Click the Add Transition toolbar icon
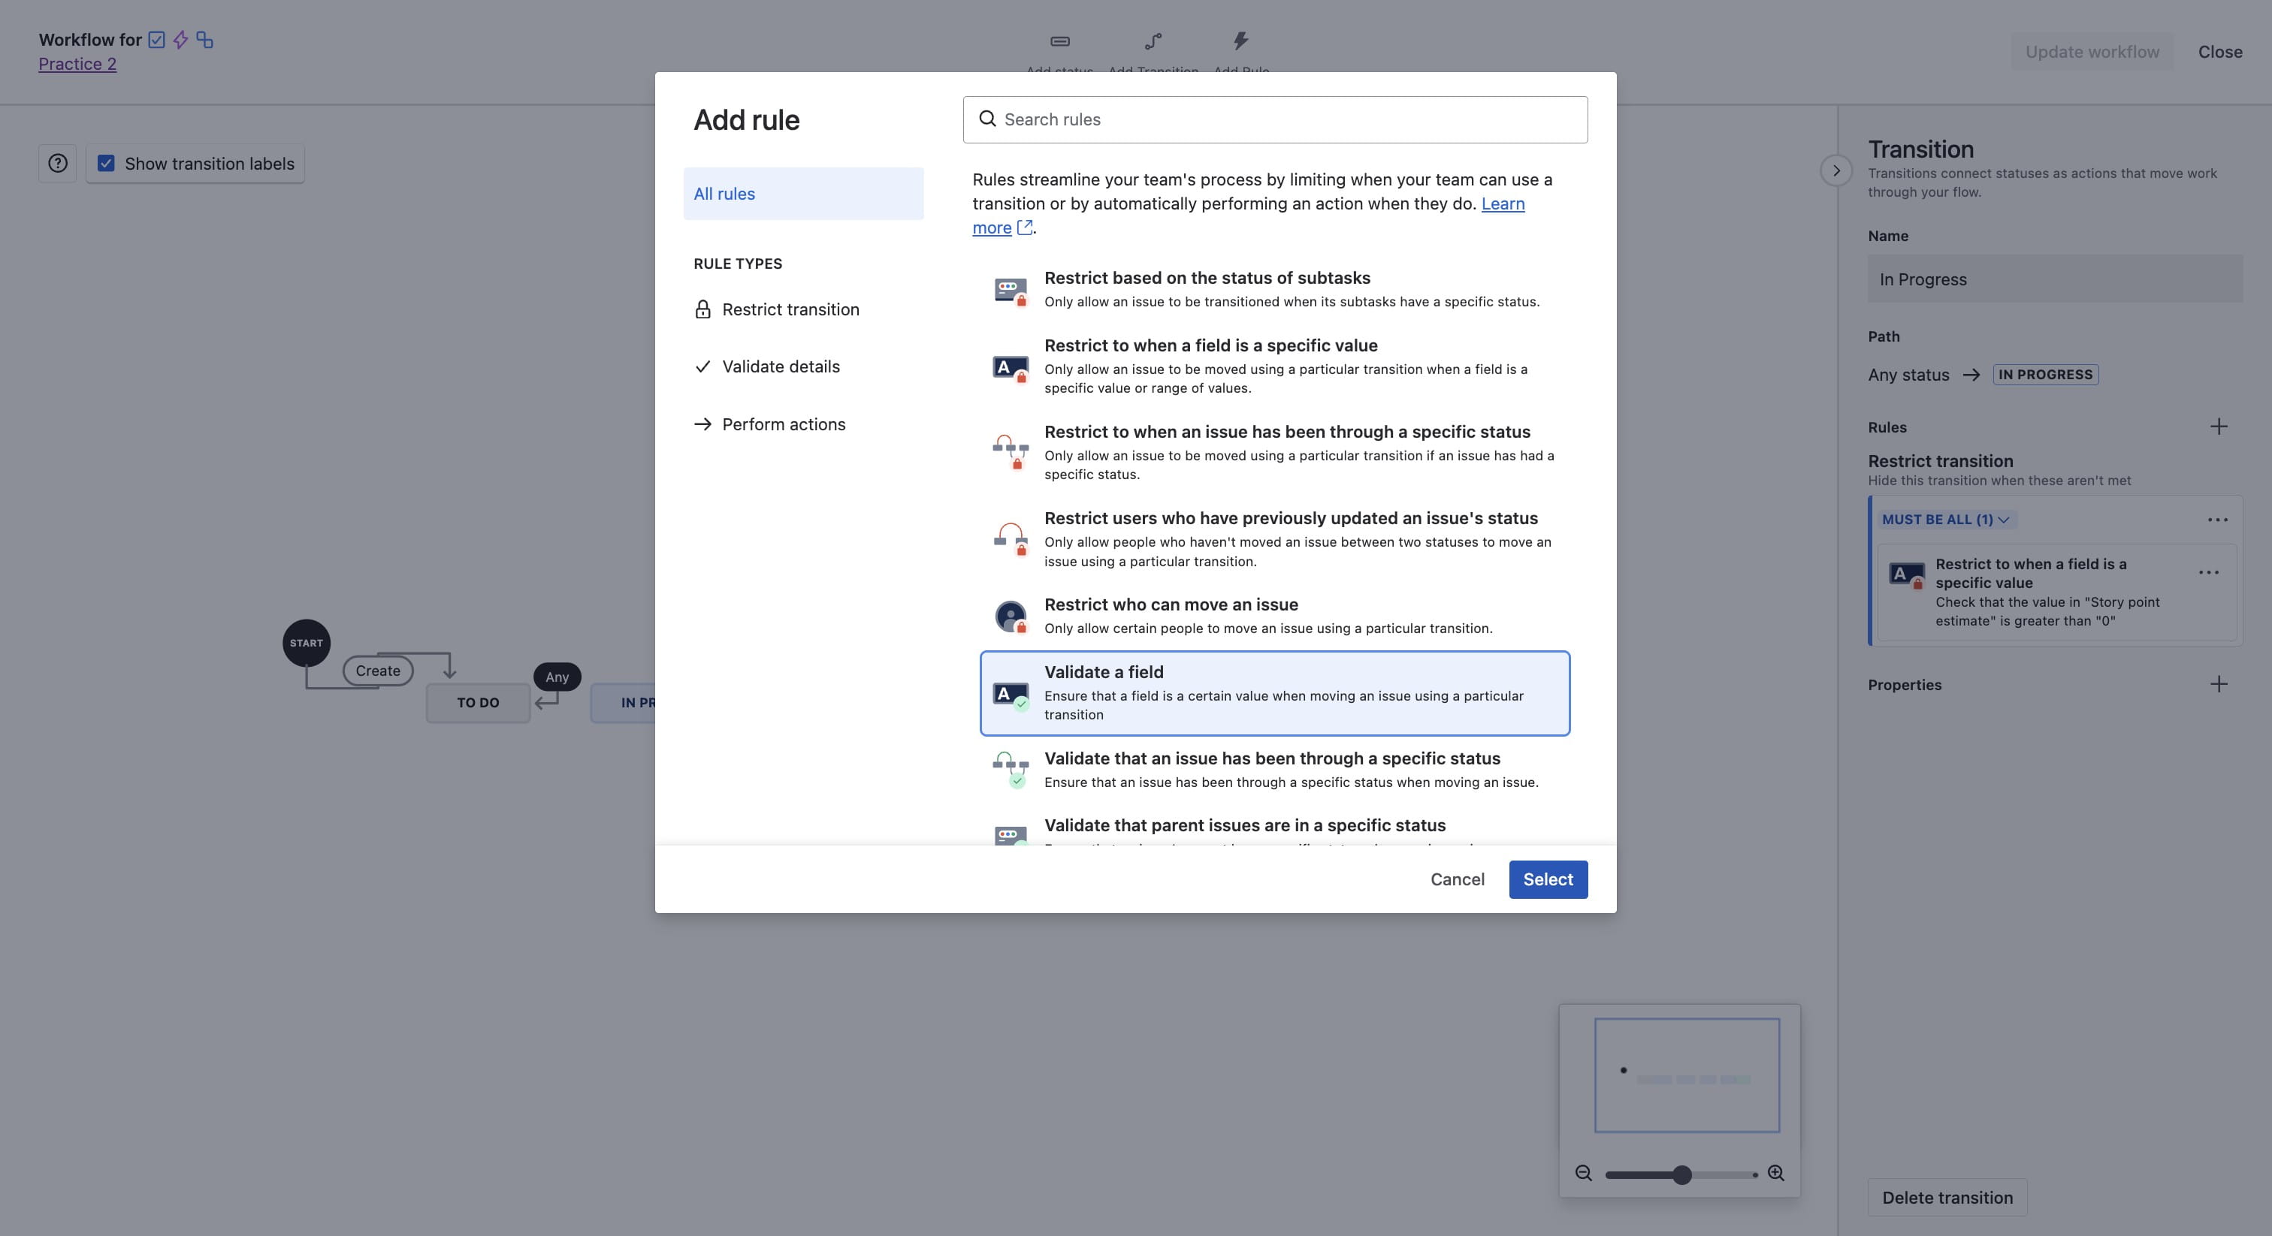This screenshot has width=2272, height=1236. click(1153, 41)
